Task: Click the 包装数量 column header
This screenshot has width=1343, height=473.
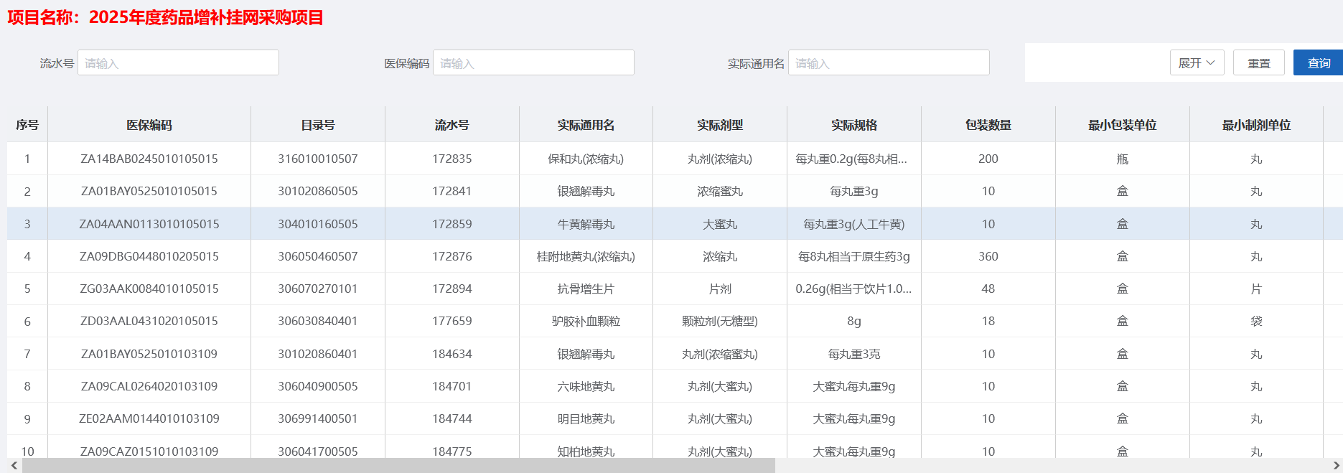Action: point(988,125)
